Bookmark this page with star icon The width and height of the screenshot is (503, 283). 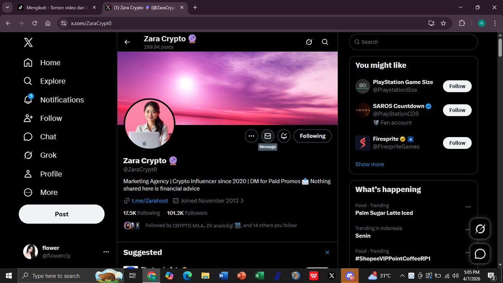click(x=443, y=23)
